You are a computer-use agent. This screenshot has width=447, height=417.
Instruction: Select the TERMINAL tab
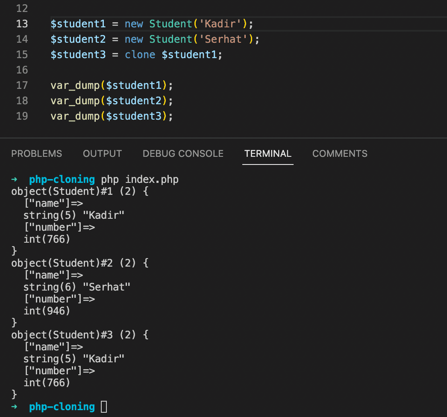268,154
